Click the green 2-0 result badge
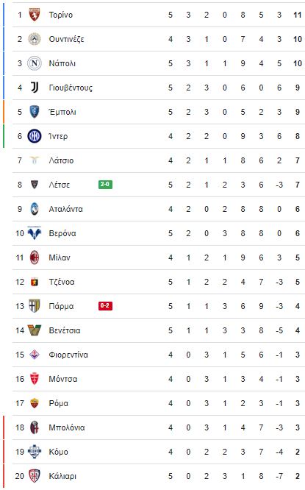 point(105,185)
